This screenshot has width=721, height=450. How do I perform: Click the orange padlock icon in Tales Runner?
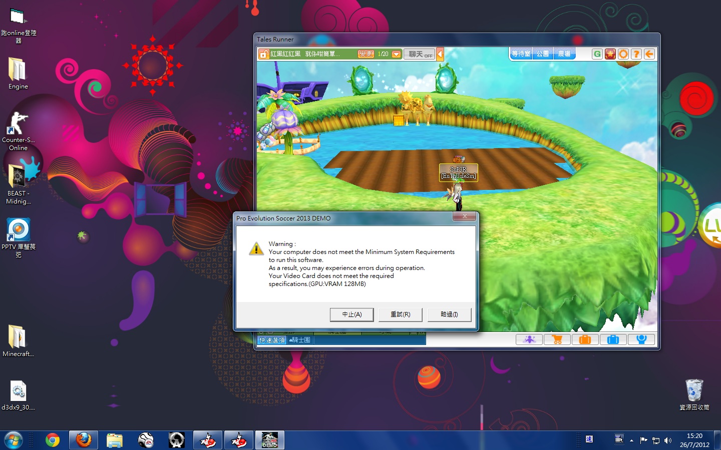pyautogui.click(x=264, y=54)
